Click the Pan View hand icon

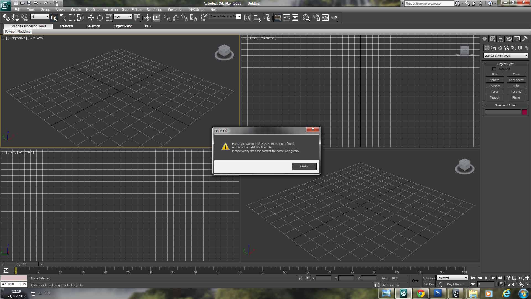pyautogui.click(x=514, y=284)
